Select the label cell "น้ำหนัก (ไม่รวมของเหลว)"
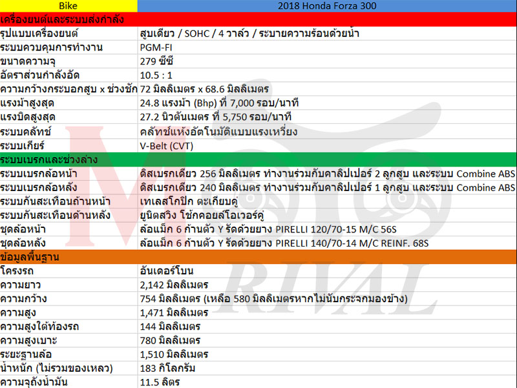This screenshot has width=517, height=388. tap(69, 368)
